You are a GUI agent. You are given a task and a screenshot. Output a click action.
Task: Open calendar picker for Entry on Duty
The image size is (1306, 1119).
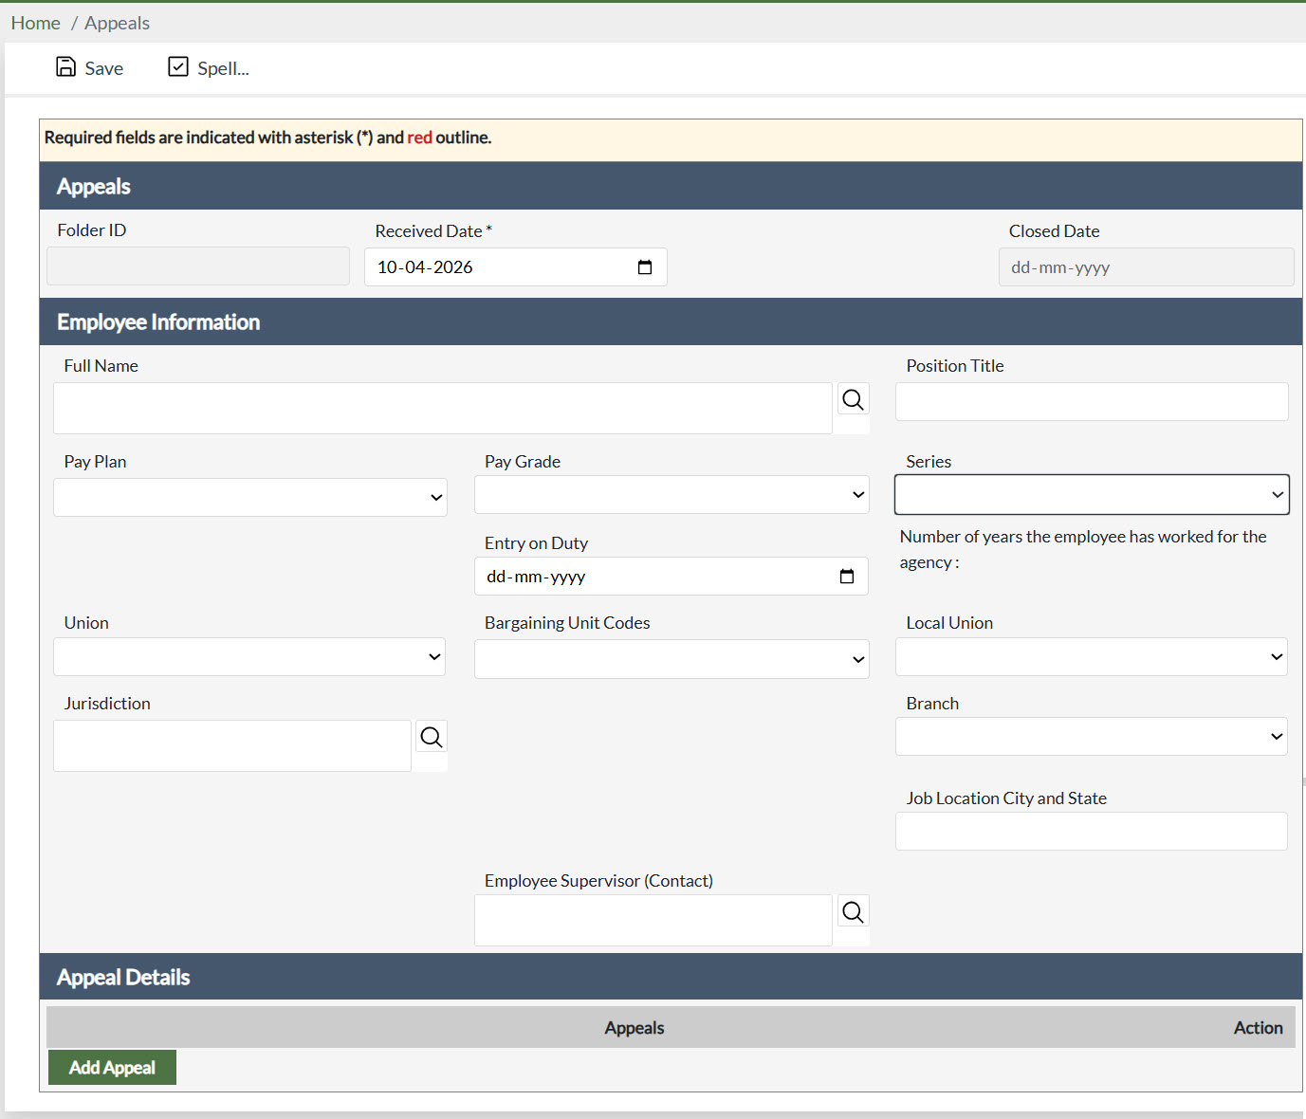[x=847, y=577]
